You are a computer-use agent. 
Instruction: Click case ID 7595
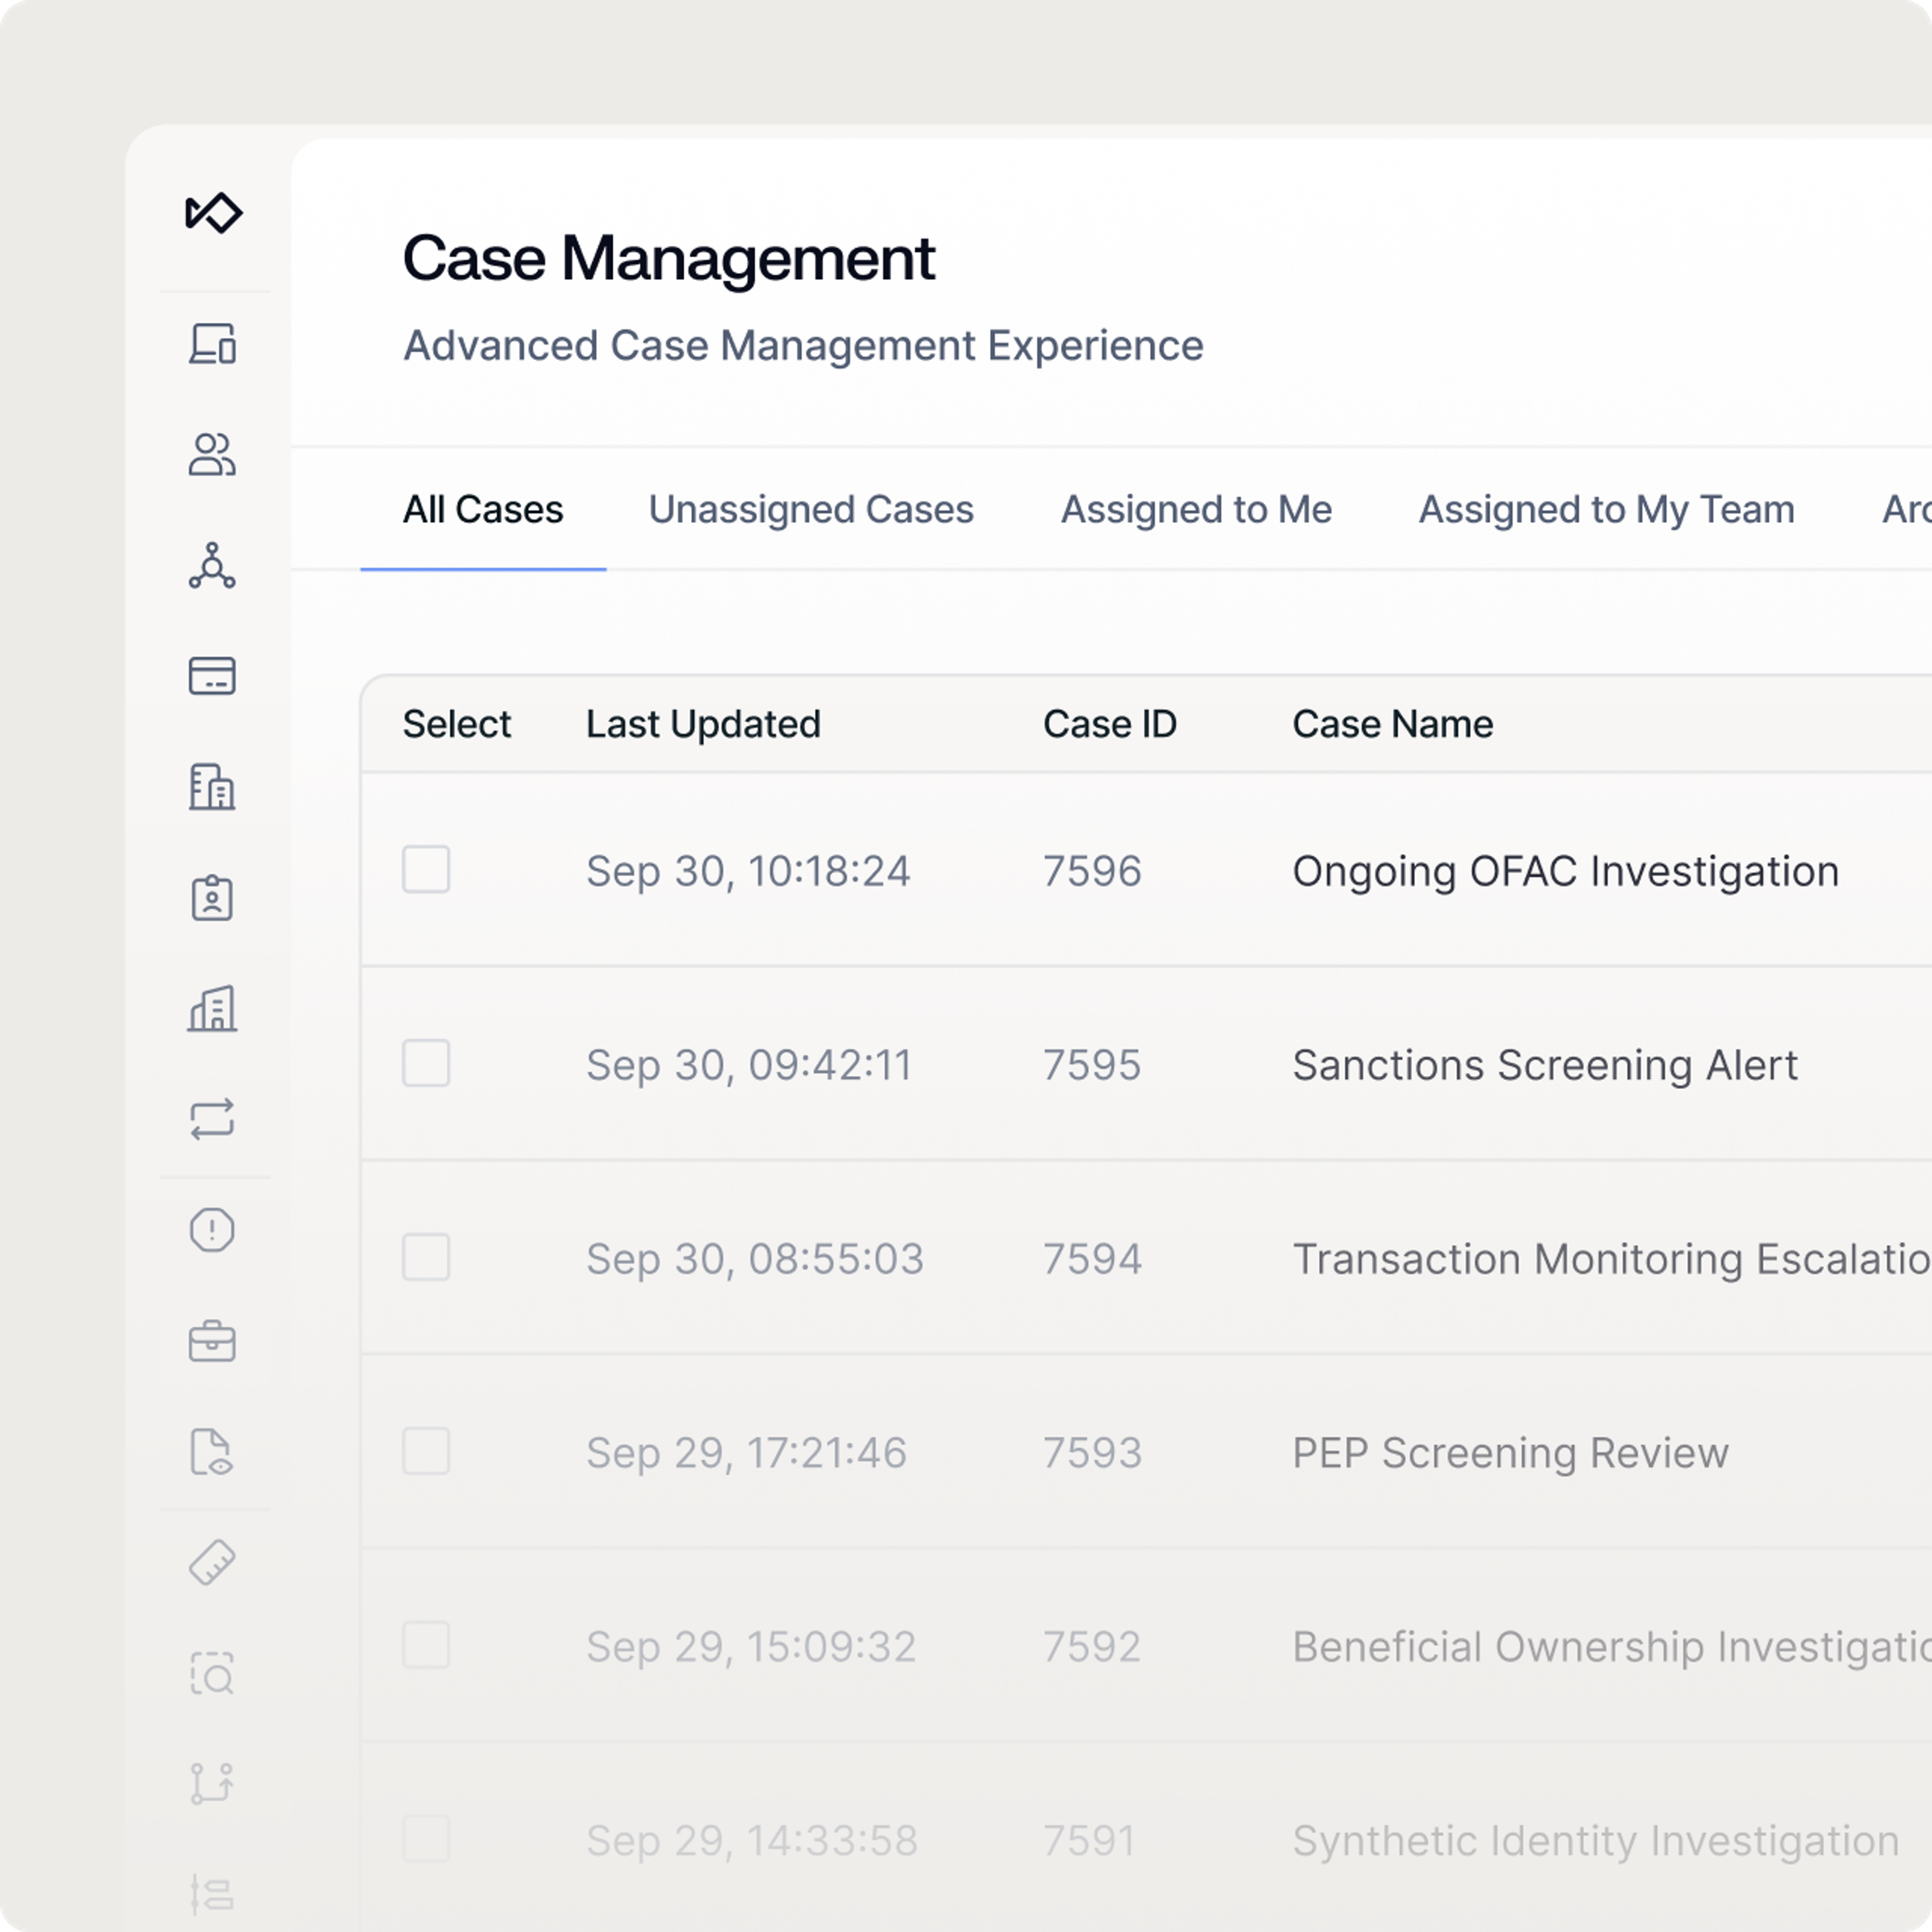pos(1092,1065)
